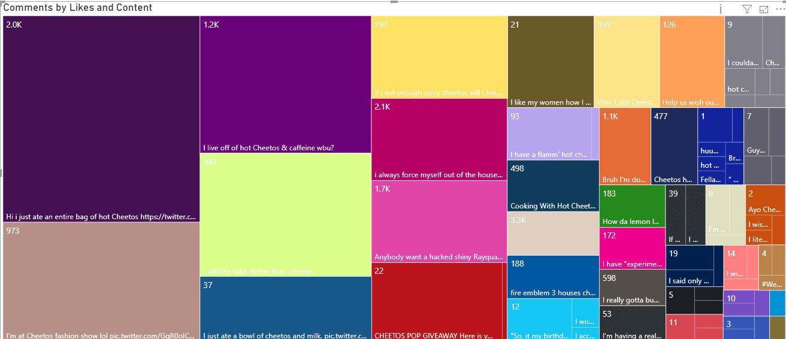The image size is (786, 339).
Task: Select the 188 'fire emblem 3 houses' tile
Action: 553,277
